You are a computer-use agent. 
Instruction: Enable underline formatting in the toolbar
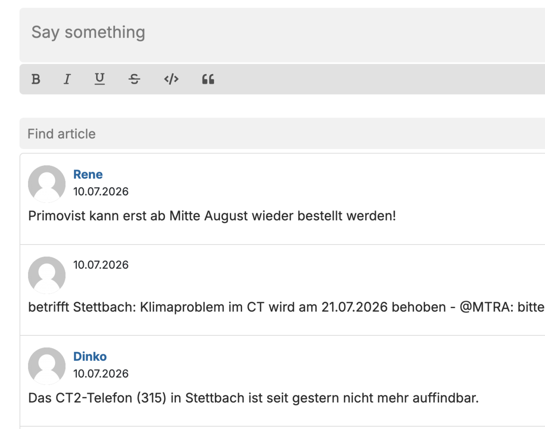point(99,80)
